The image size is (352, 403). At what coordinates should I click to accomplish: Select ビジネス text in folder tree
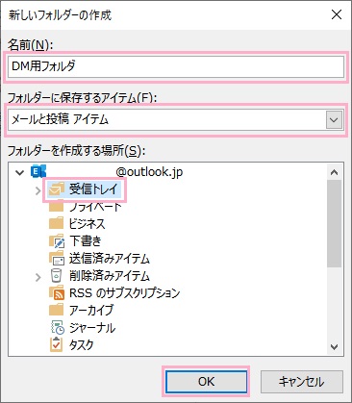[87, 223]
